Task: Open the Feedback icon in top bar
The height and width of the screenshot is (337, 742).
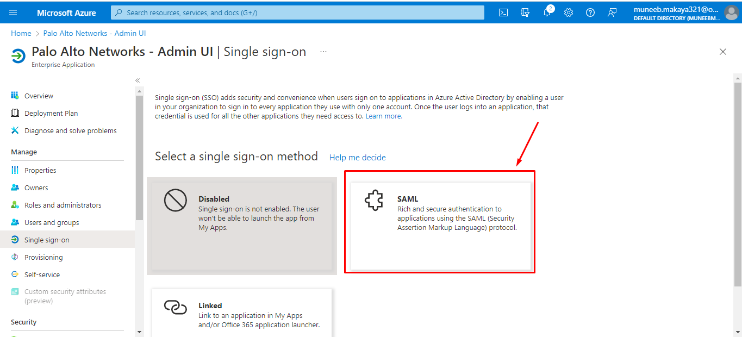Action: click(612, 13)
